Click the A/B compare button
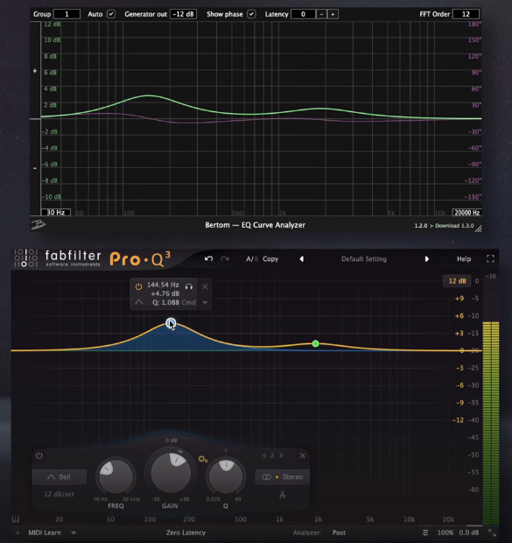The height and width of the screenshot is (543, 512). pyautogui.click(x=252, y=258)
